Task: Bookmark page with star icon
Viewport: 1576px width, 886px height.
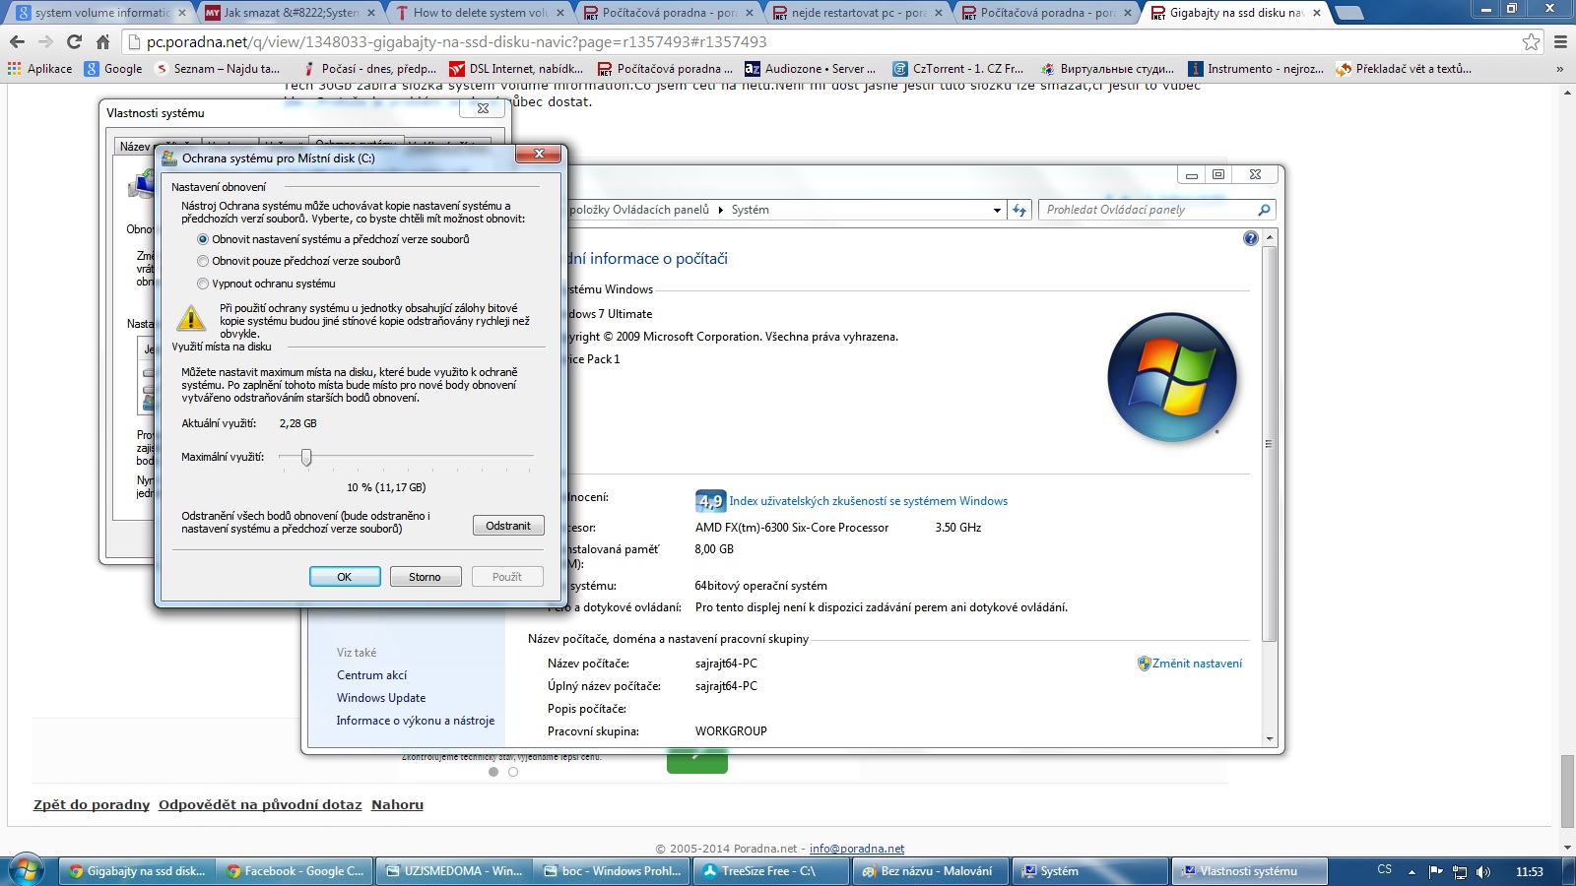Action: (x=1531, y=42)
